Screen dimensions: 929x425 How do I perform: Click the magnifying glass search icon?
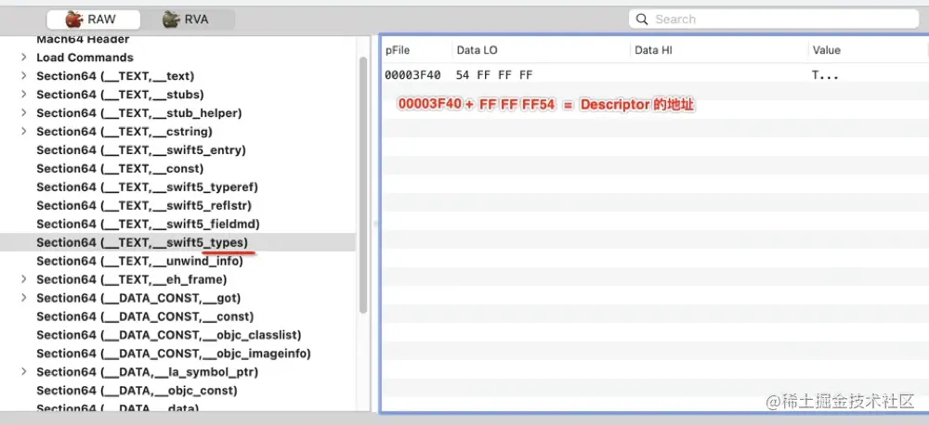coord(642,19)
